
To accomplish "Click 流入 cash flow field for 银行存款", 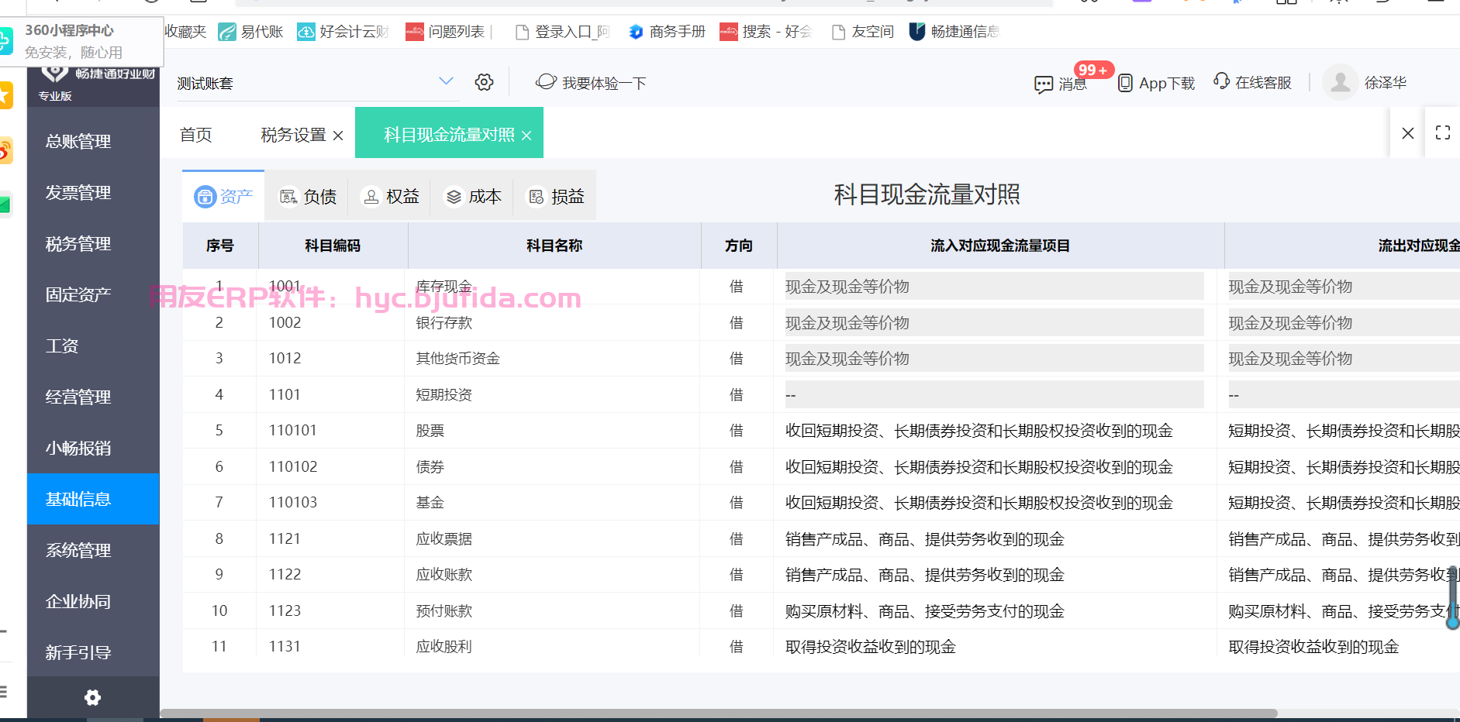I will (994, 322).
